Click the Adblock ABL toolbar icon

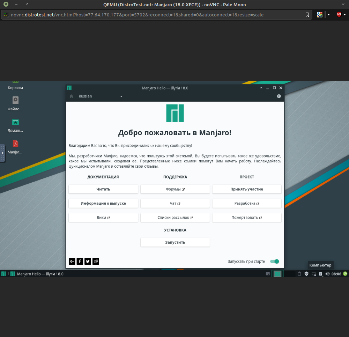click(x=339, y=15)
